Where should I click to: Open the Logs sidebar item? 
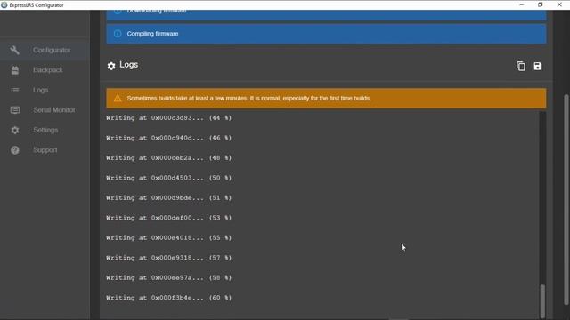[x=45, y=90]
